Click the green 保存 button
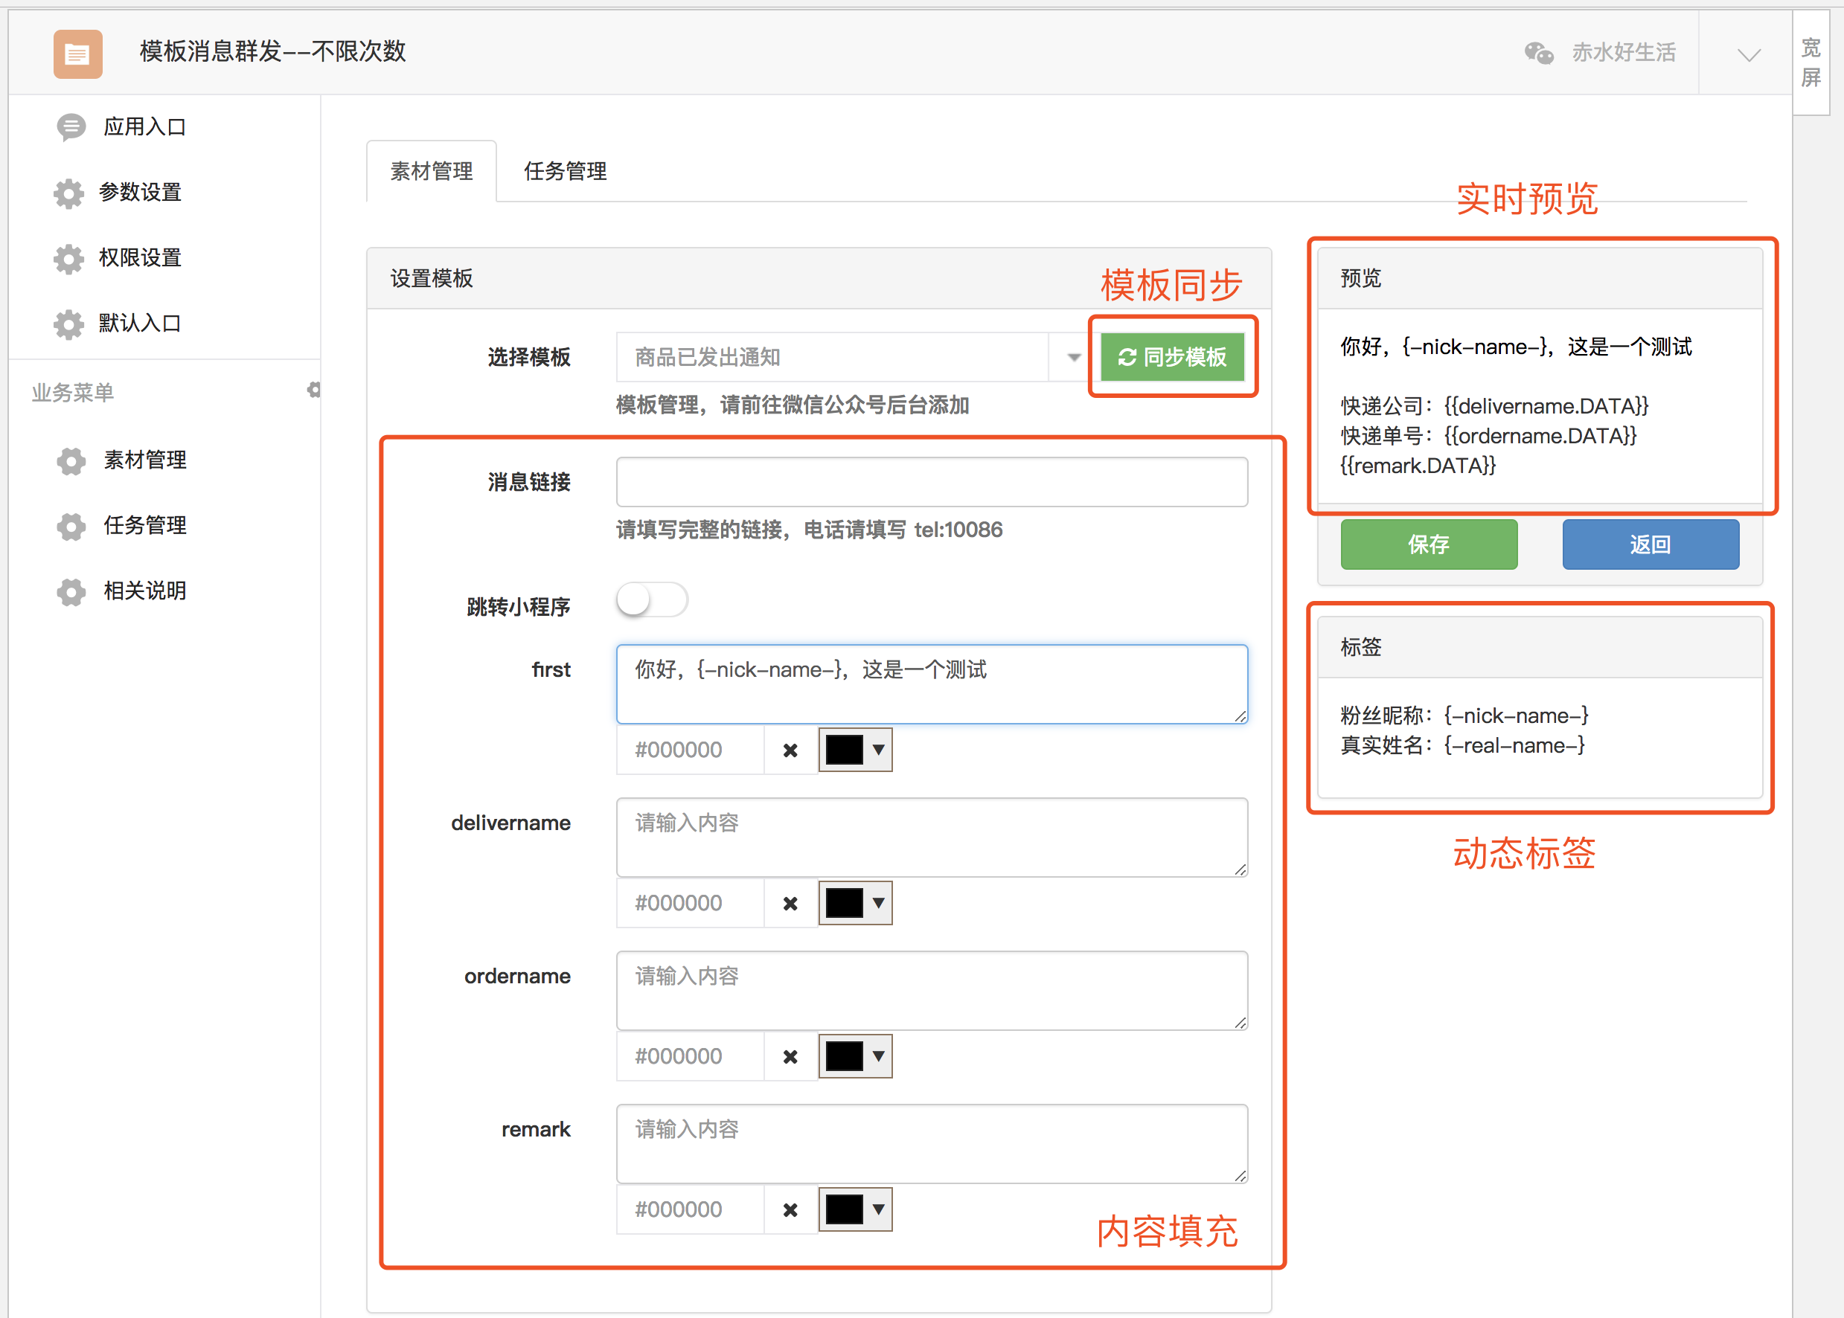Image resolution: width=1844 pixels, height=1318 pixels. click(1428, 544)
